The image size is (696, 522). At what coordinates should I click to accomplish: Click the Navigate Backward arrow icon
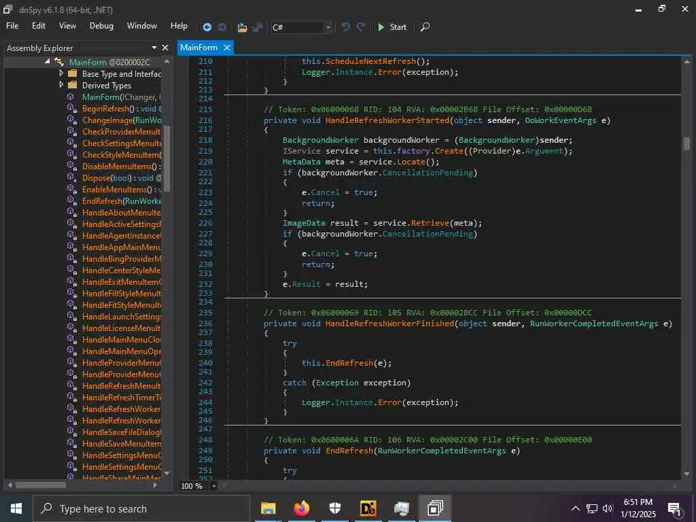point(207,27)
